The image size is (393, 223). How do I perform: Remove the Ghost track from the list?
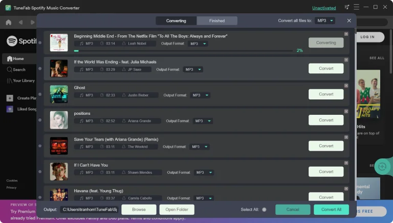tap(346, 85)
